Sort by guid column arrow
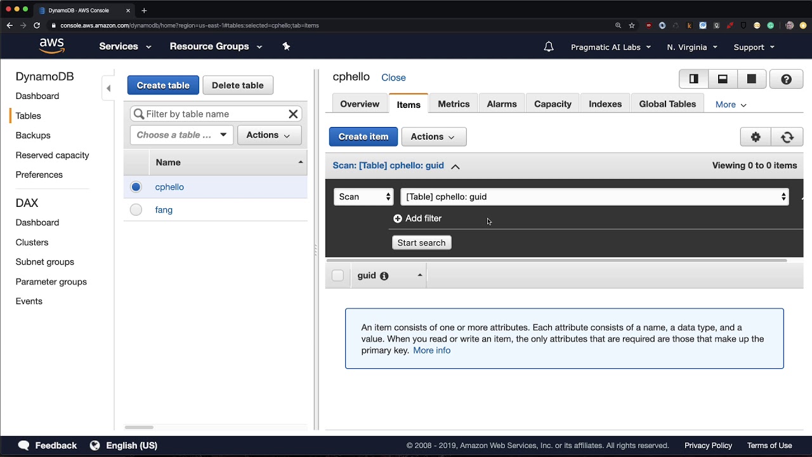This screenshot has height=457, width=812. coord(419,275)
